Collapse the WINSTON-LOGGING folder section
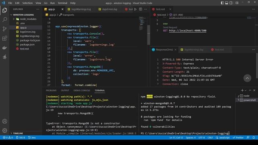Screen dimensions: 258x145 click(x=26, y=15)
